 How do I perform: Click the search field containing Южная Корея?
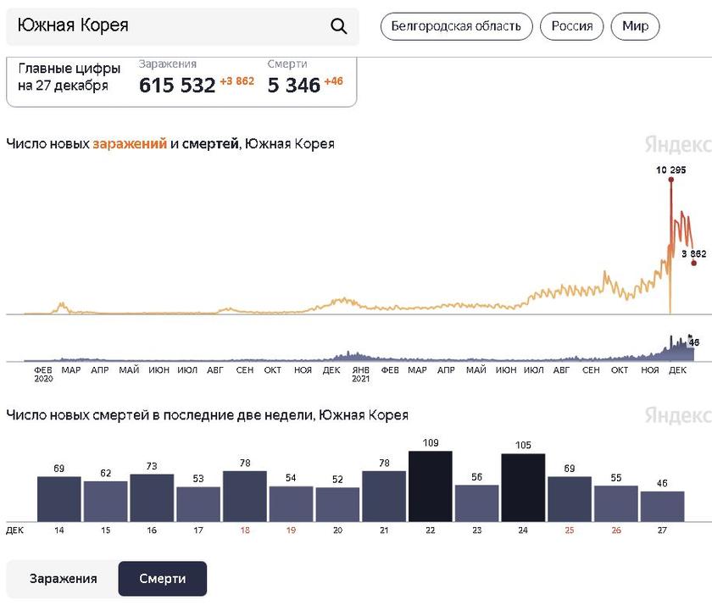click(x=170, y=26)
